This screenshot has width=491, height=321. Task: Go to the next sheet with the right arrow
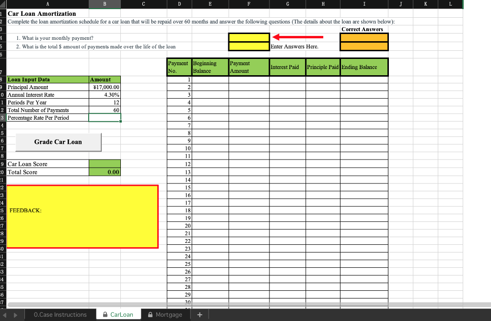tap(15, 315)
